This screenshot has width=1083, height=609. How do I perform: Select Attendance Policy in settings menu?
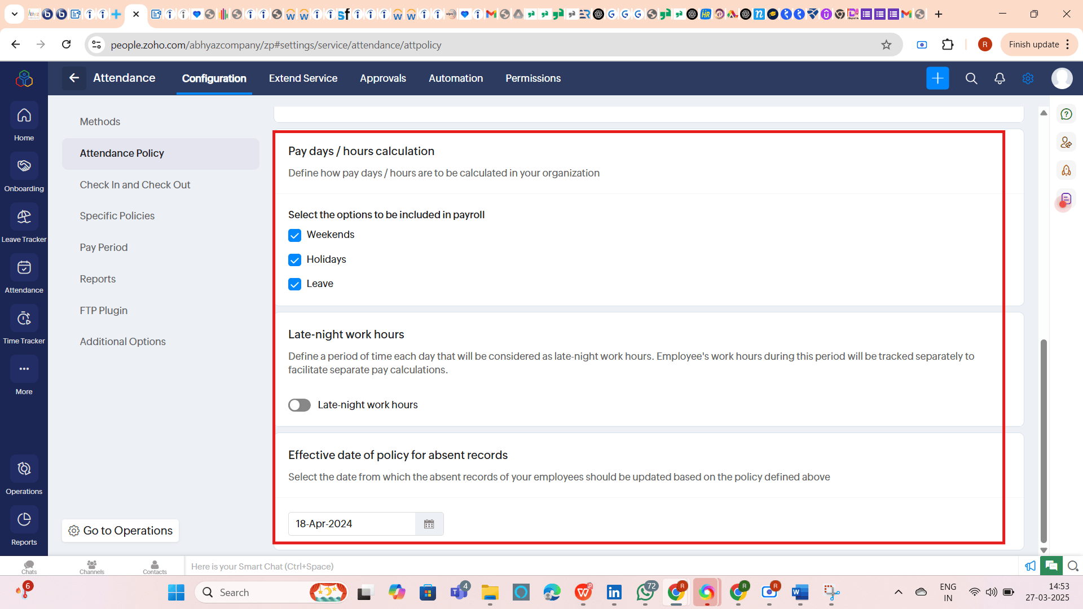(x=161, y=153)
